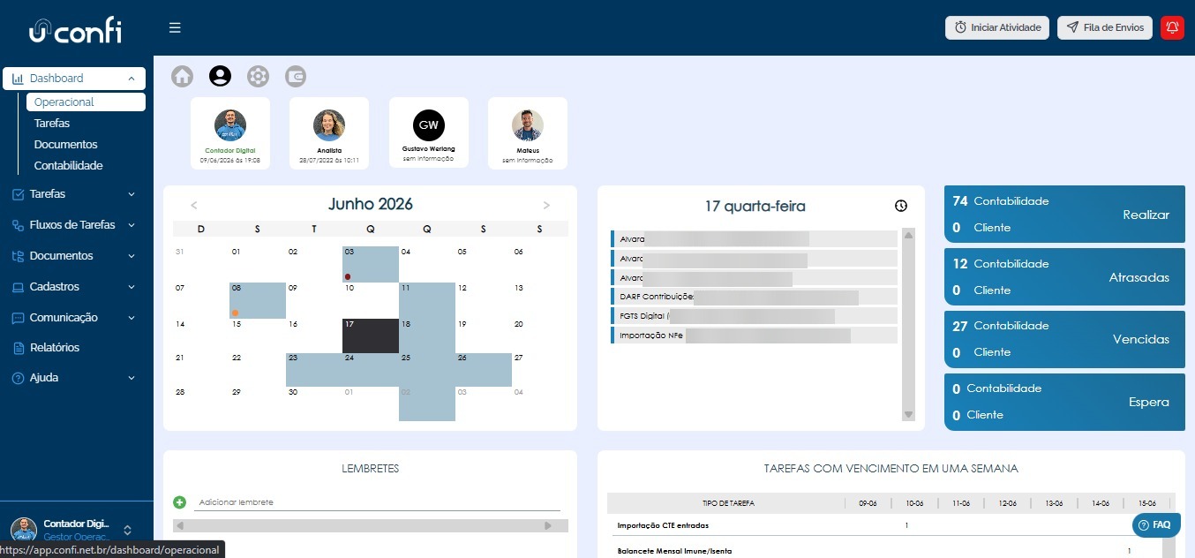Go to next month in calendar
1195x558 pixels.
click(x=546, y=205)
